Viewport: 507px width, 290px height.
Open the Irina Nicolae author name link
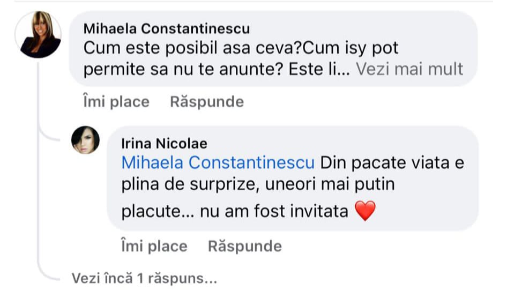pyautogui.click(x=165, y=144)
